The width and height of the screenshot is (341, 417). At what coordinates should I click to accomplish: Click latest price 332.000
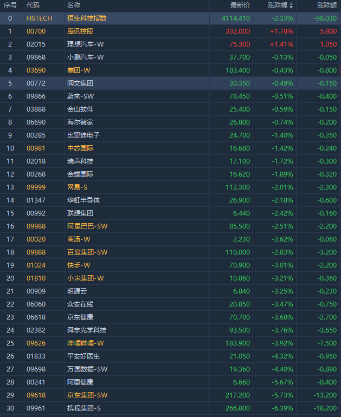point(238,31)
